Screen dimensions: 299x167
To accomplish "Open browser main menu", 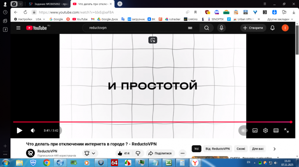I will (x=265, y=4).
